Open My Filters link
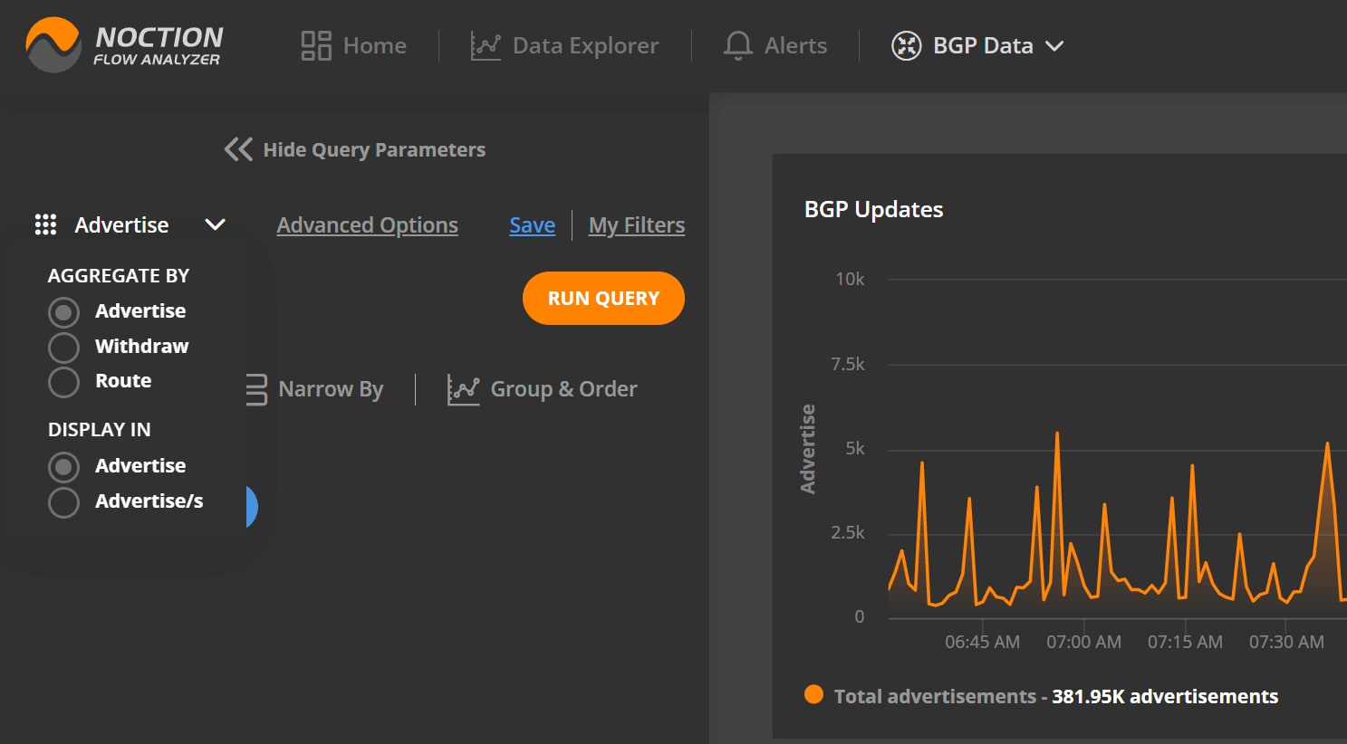 click(x=636, y=225)
